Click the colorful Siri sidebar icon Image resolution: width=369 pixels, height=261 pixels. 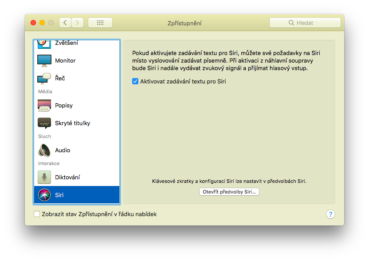coord(44,194)
